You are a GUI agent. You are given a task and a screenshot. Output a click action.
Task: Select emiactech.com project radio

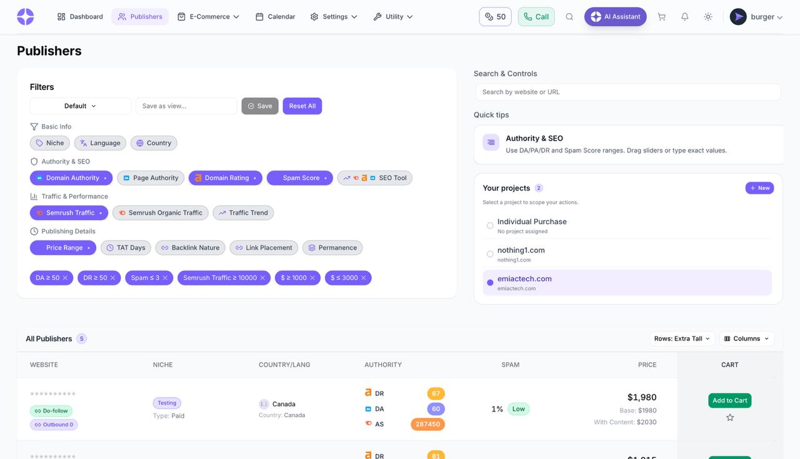pos(490,283)
